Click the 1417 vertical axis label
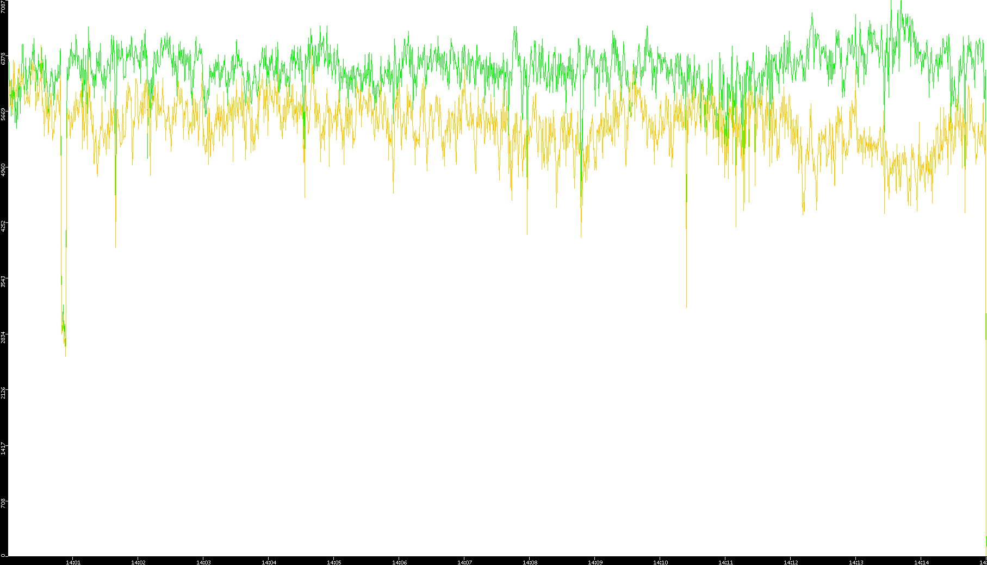Viewport: 987px width, 565px height. [3, 449]
